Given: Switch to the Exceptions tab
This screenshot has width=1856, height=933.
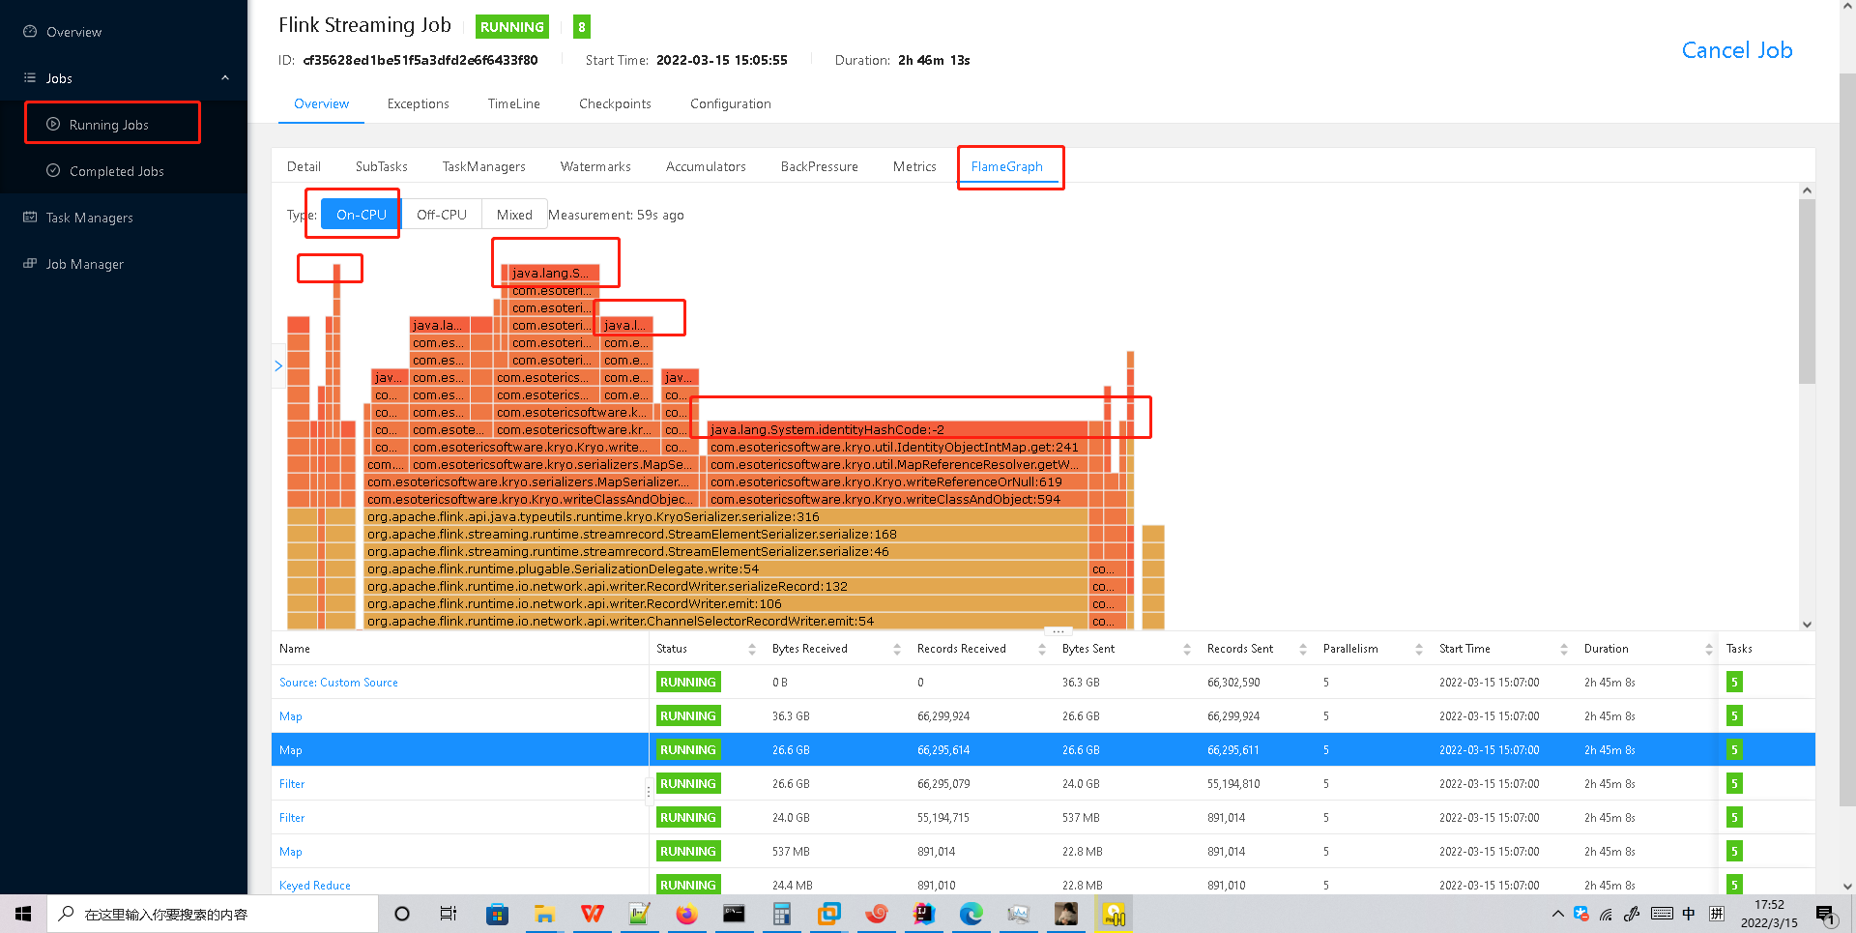Looking at the screenshot, I should 418,103.
